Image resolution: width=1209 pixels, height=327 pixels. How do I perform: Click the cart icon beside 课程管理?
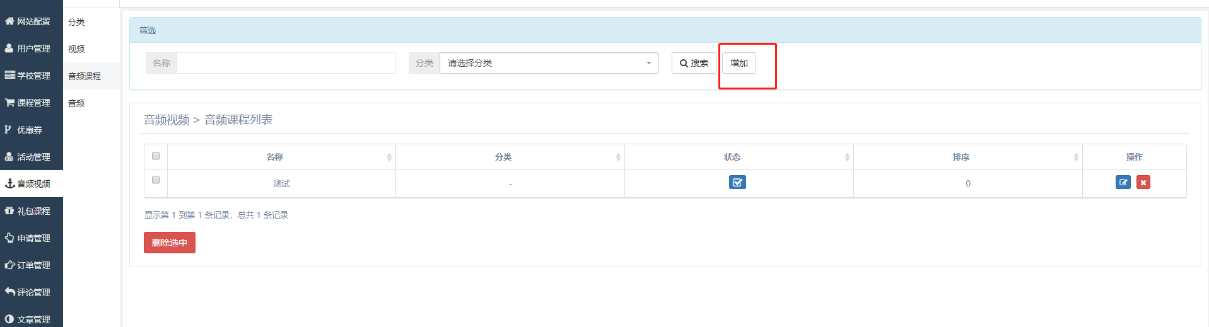tap(9, 102)
